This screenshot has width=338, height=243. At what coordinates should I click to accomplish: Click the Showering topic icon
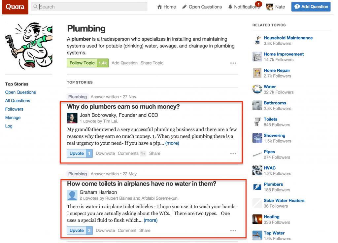click(x=257, y=138)
